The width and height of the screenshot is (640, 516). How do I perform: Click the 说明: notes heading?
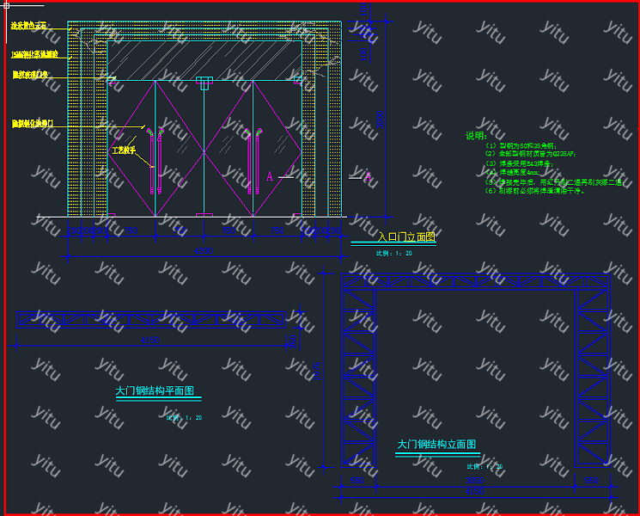click(476, 136)
